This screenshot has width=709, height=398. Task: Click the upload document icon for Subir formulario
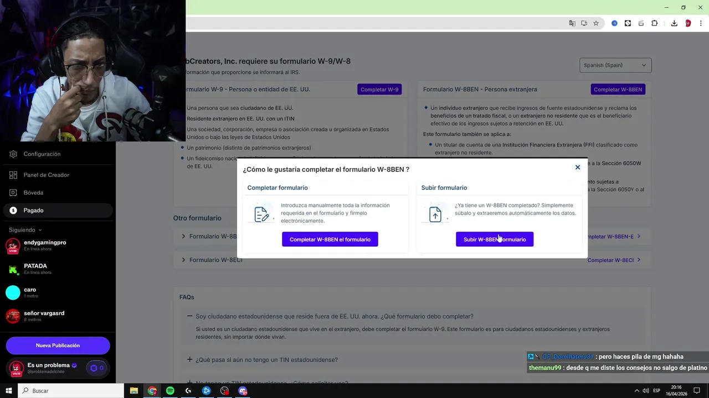(x=435, y=213)
